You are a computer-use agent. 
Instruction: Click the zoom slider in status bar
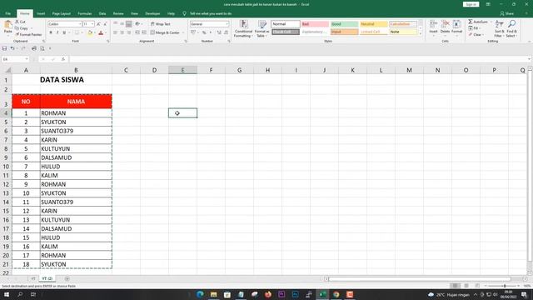point(505,286)
